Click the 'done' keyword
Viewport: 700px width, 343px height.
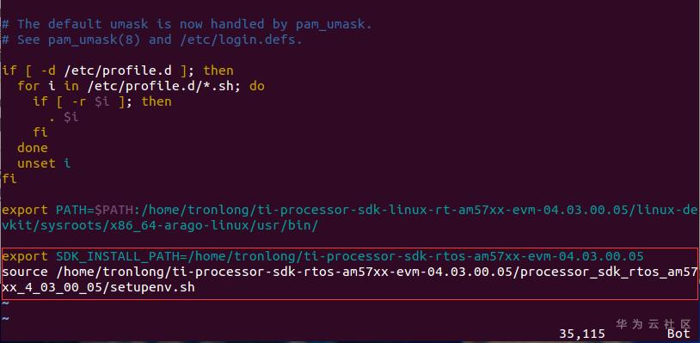(x=33, y=148)
